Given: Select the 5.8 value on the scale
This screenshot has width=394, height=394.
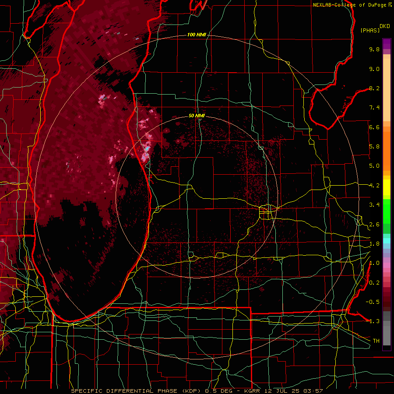Looking at the screenshot, I should (x=374, y=147).
